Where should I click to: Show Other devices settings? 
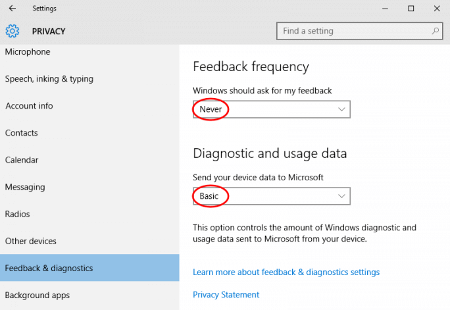(x=31, y=241)
